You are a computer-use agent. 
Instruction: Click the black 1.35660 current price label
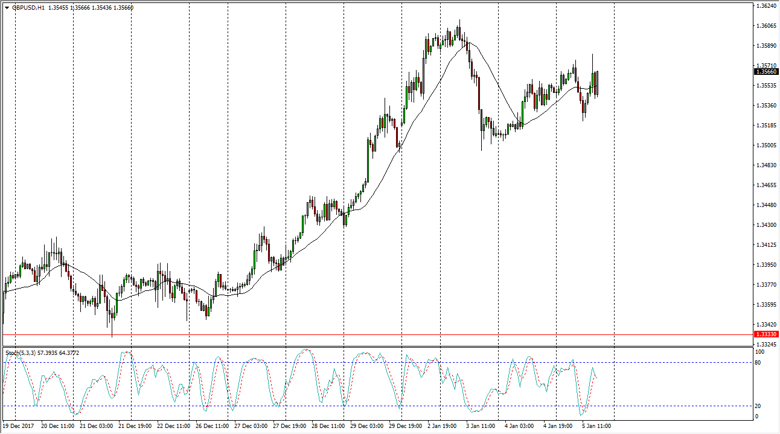pyautogui.click(x=766, y=72)
